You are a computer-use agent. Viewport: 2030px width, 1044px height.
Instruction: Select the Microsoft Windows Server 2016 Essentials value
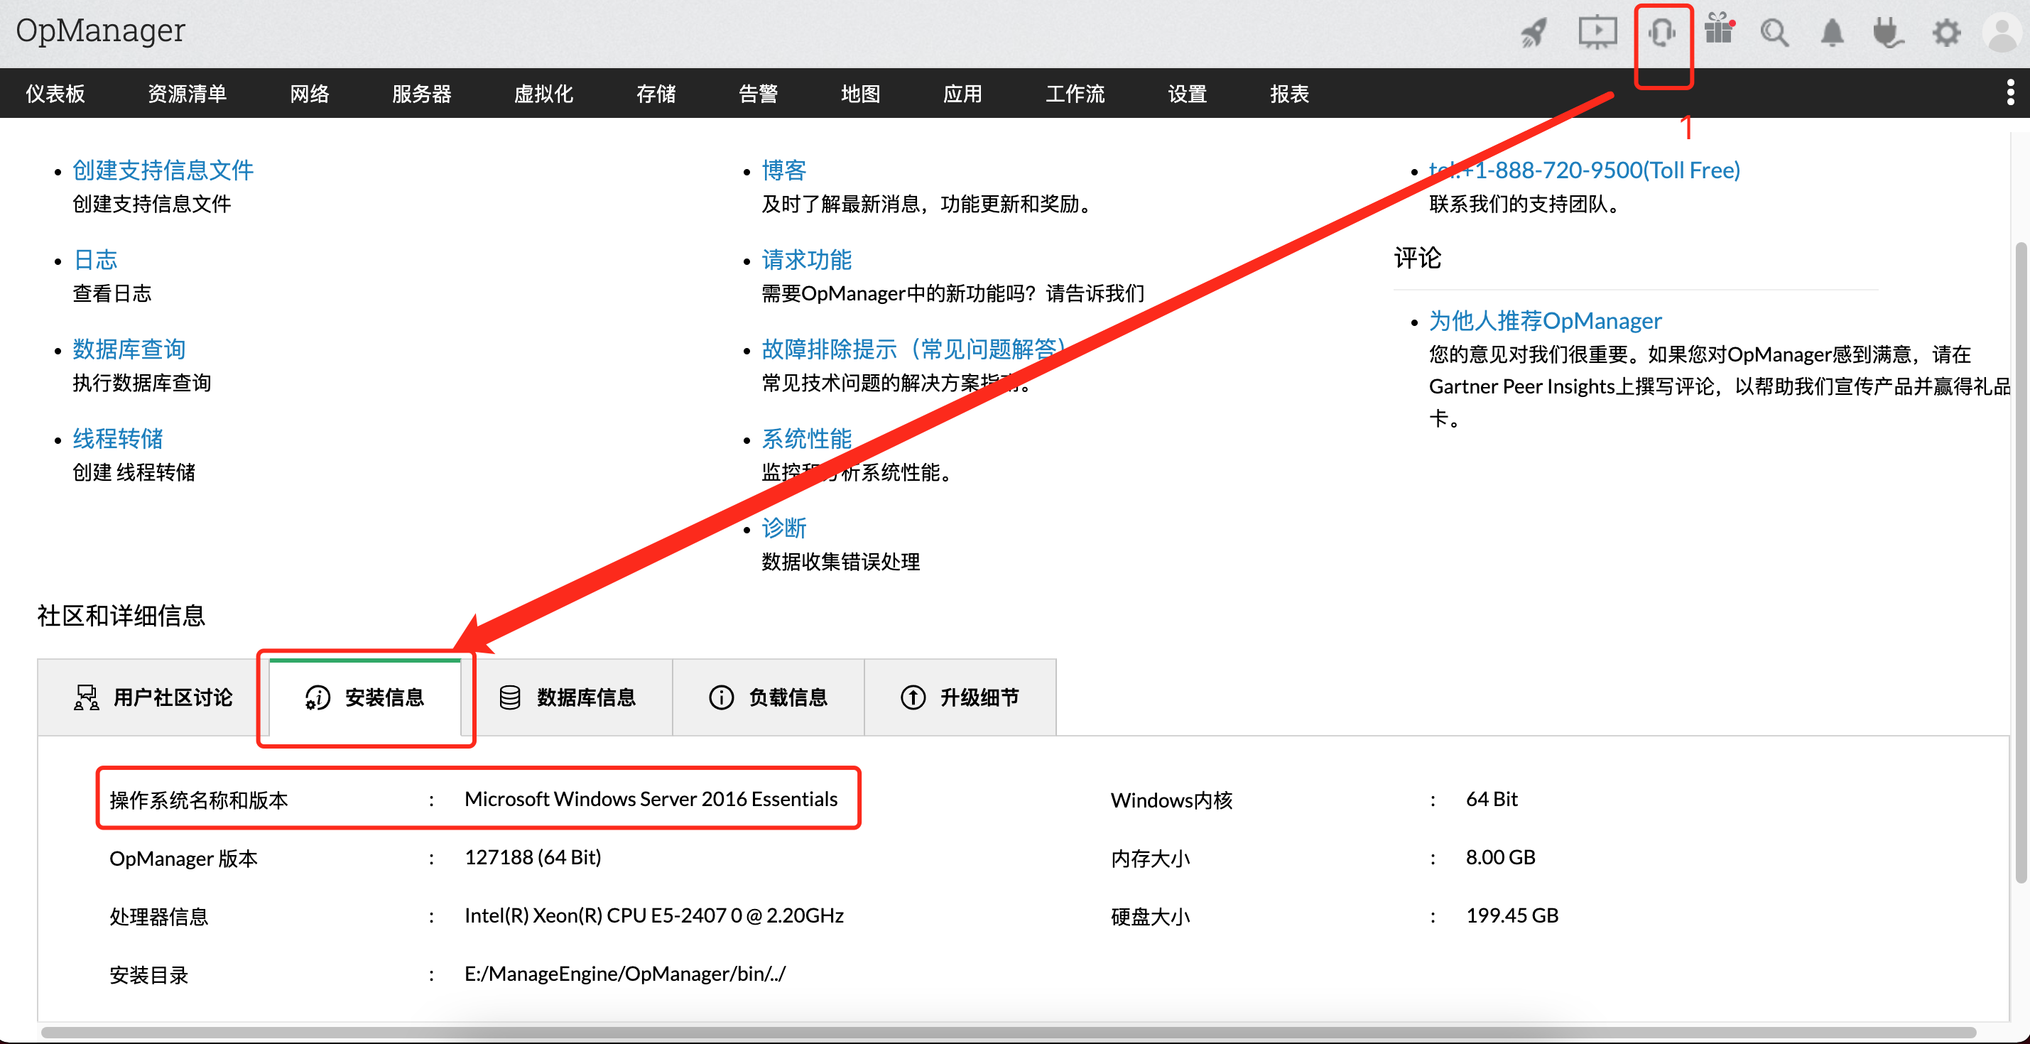pos(651,799)
